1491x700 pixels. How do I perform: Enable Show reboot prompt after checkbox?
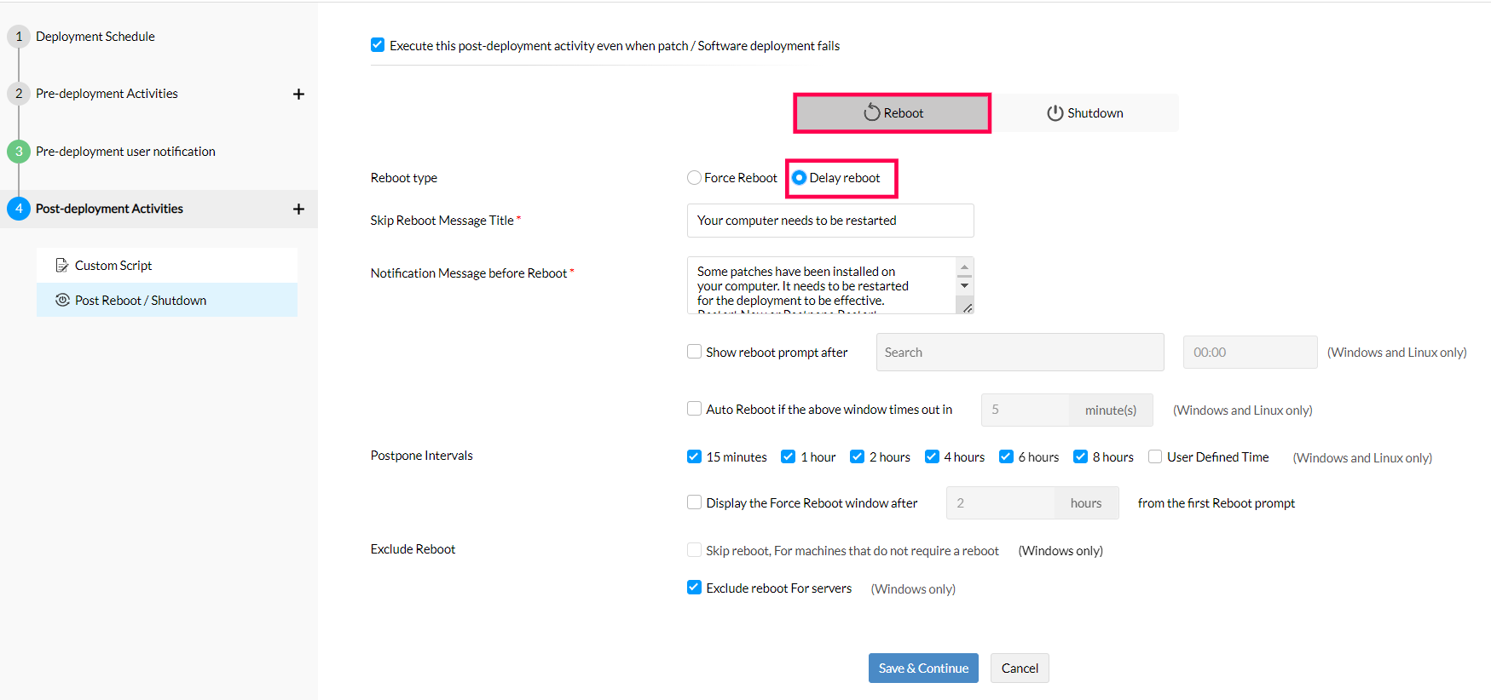pos(695,352)
